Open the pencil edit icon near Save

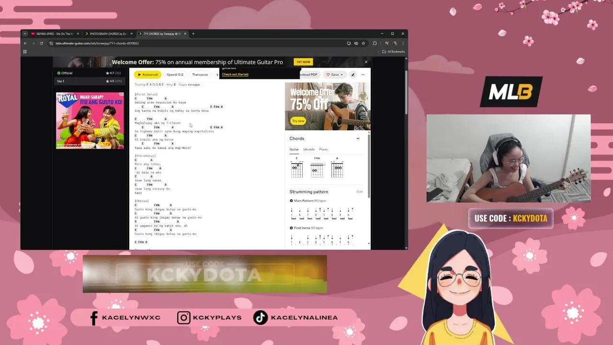pos(353,75)
